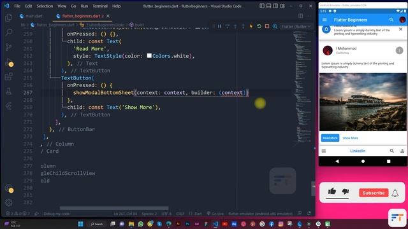The image size is (408, 229).
Task: Click the white Colors.white color swatch
Action: [x=149, y=55]
